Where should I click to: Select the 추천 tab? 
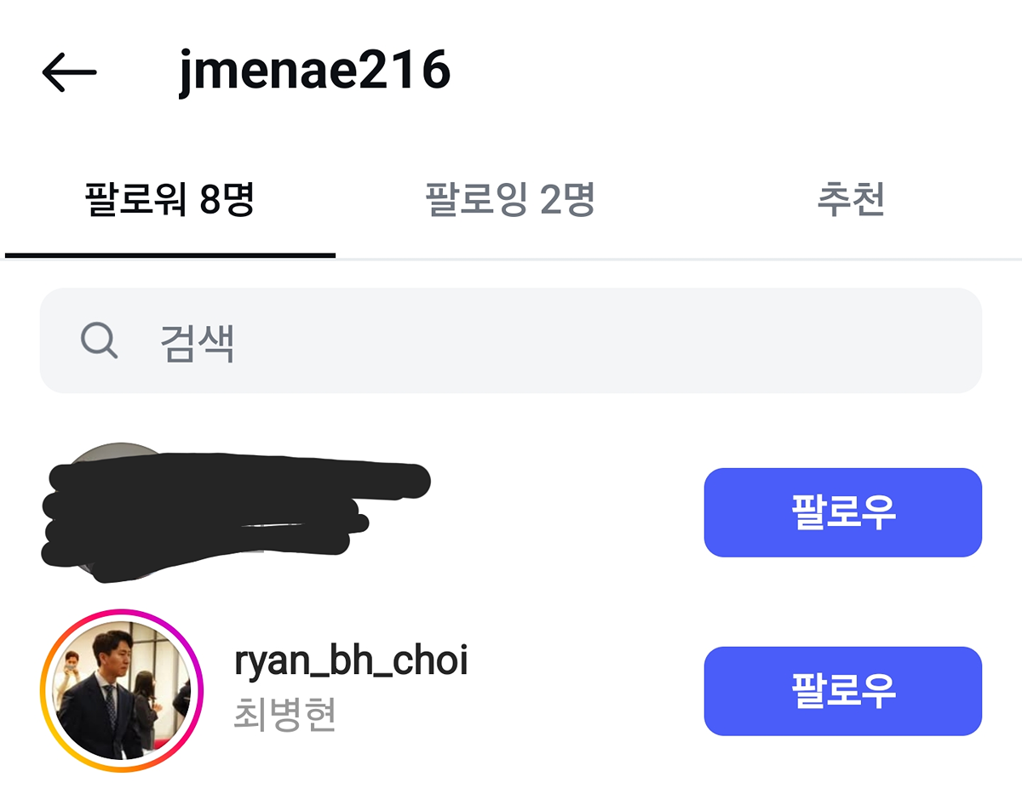[850, 201]
